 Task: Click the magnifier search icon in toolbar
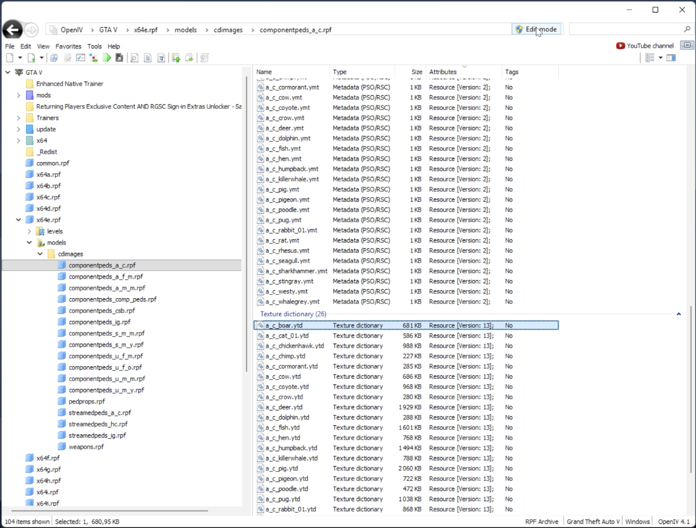[x=134, y=58]
